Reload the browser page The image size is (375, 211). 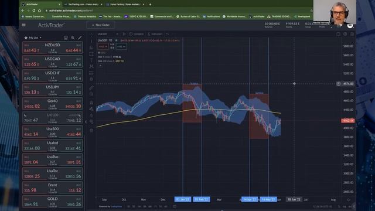click(x=34, y=11)
